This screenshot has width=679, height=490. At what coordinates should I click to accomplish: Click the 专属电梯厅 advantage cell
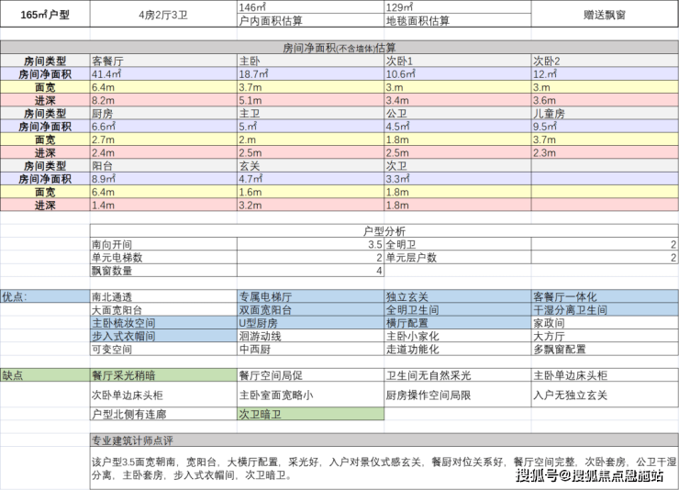coord(309,297)
